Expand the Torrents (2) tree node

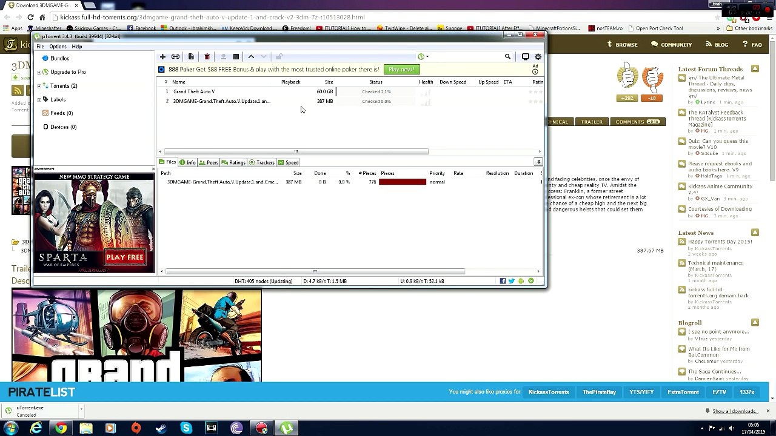point(39,86)
